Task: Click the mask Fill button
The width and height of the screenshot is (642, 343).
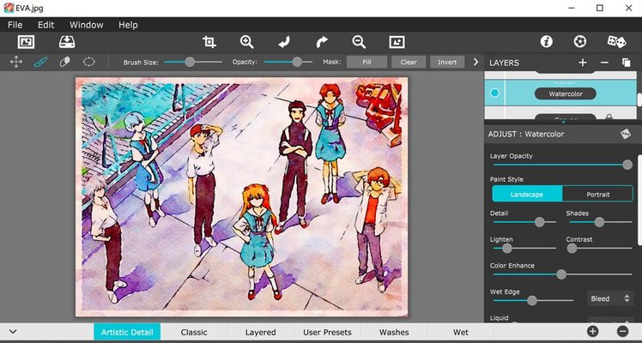Action: pos(366,62)
